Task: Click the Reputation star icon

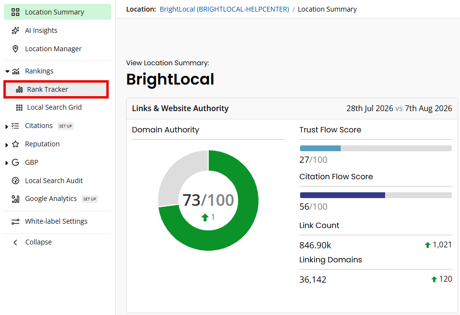Action: [x=15, y=144]
